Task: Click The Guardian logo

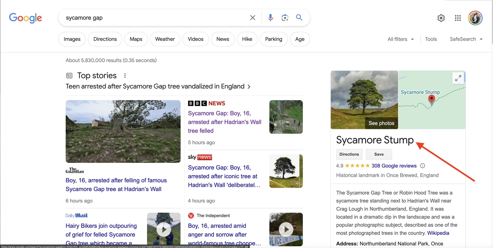Action: (x=75, y=170)
